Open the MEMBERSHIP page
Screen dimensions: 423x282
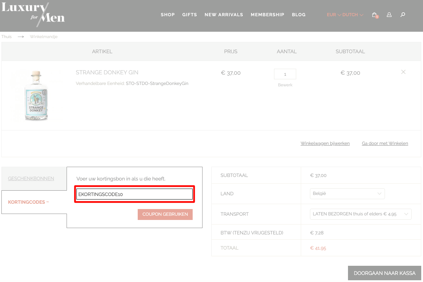267,15
